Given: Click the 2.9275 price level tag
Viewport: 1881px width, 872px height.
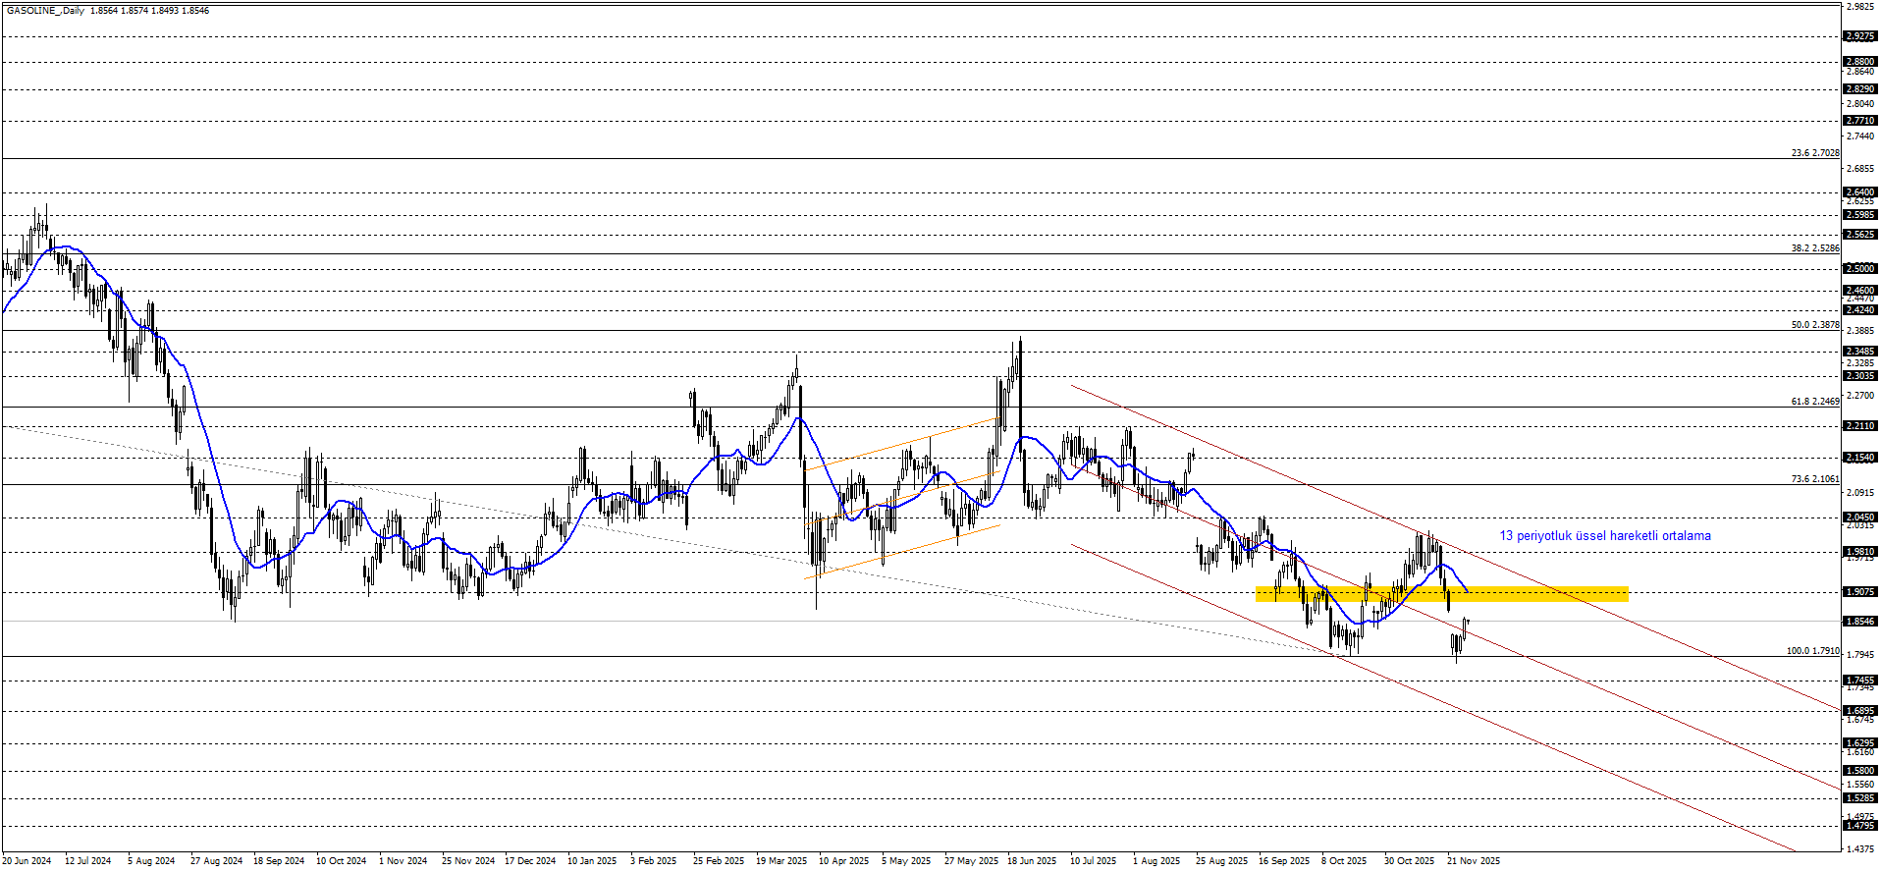Looking at the screenshot, I should coord(1860,36).
